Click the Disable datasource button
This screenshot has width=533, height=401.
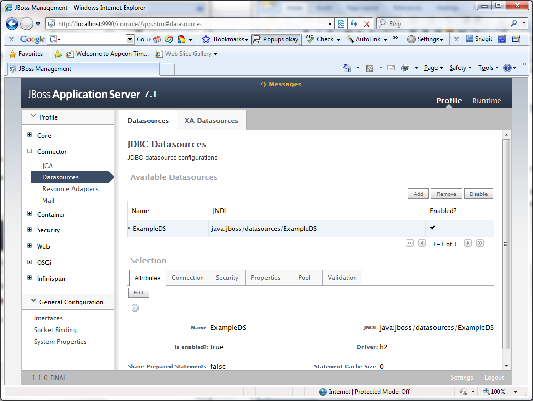[x=478, y=194]
